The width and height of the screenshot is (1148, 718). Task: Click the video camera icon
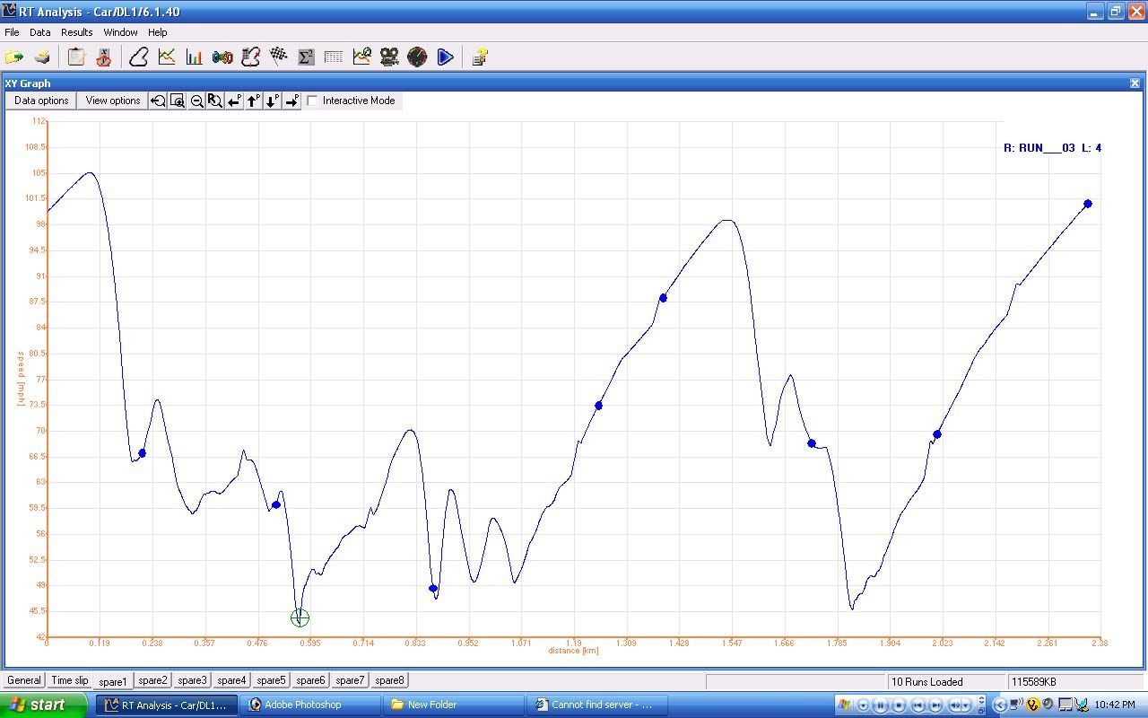point(389,57)
